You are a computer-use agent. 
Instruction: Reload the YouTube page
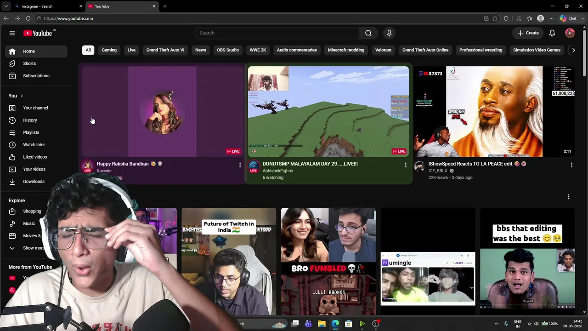pos(28,18)
